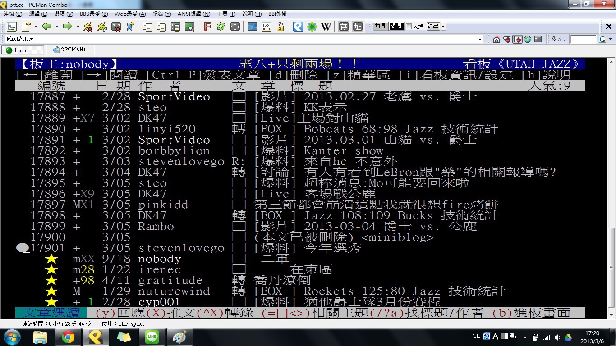
Task: Click the 存 save toolbar button
Action: pyautogui.click(x=344, y=27)
